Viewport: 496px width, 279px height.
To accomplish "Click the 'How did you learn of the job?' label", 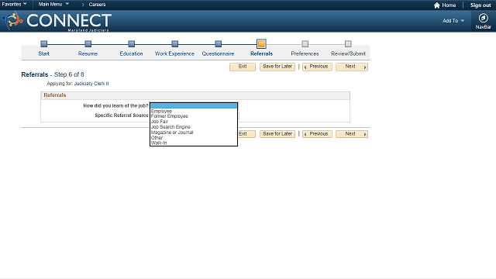I will (x=115, y=106).
